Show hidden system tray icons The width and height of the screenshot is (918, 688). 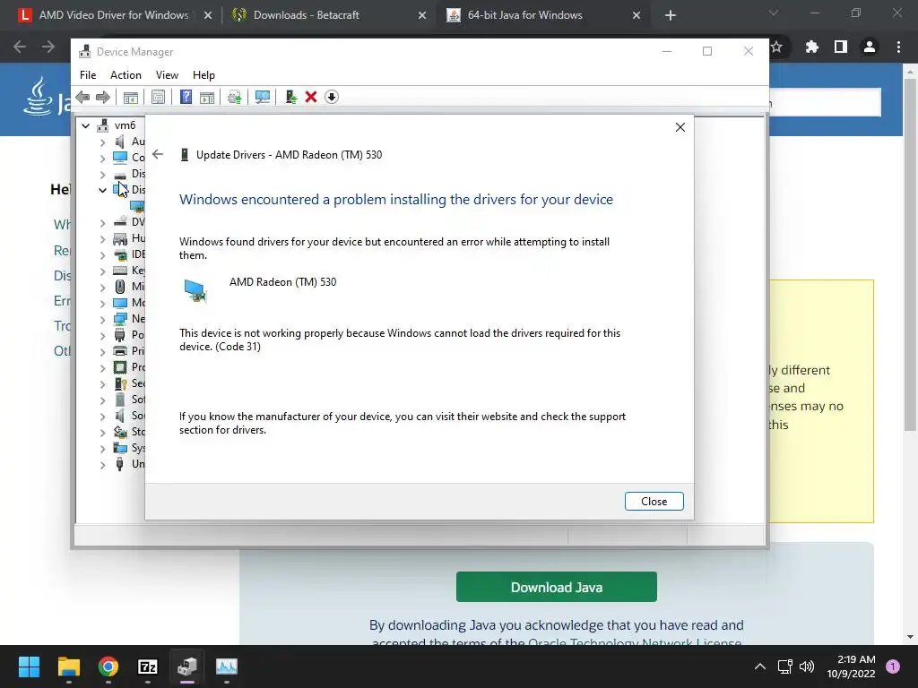click(x=760, y=666)
